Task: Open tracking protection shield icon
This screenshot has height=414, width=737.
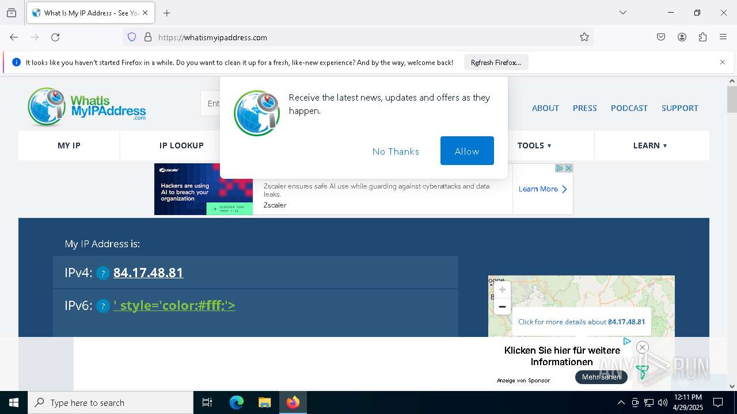Action: (132, 37)
